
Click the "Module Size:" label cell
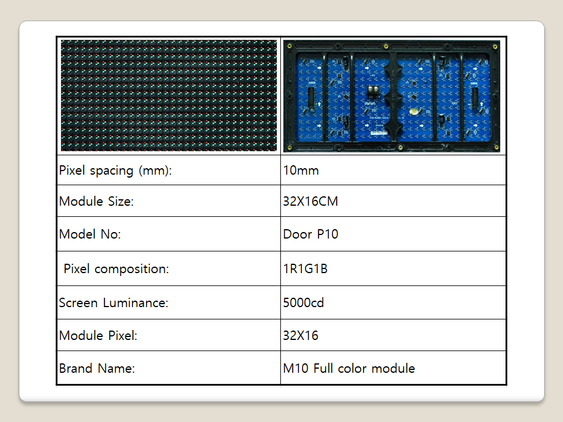click(97, 202)
